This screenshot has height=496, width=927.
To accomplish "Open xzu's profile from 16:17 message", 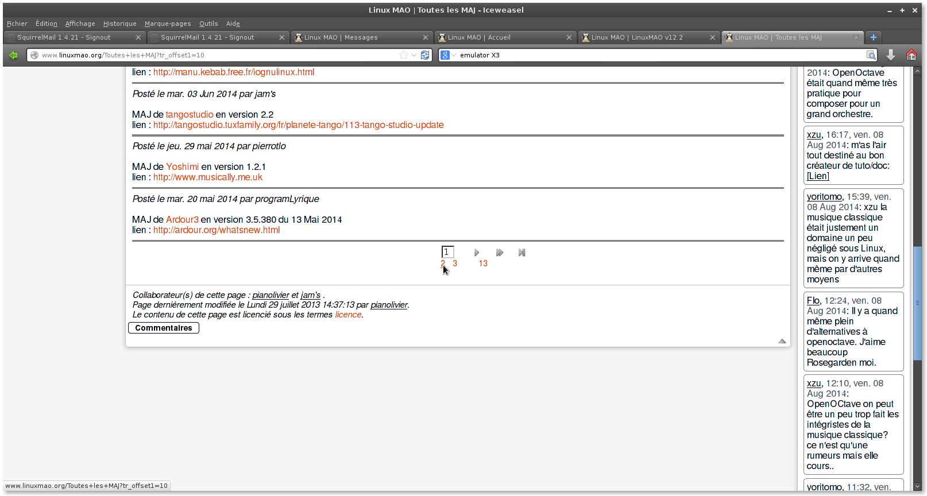I will [814, 135].
